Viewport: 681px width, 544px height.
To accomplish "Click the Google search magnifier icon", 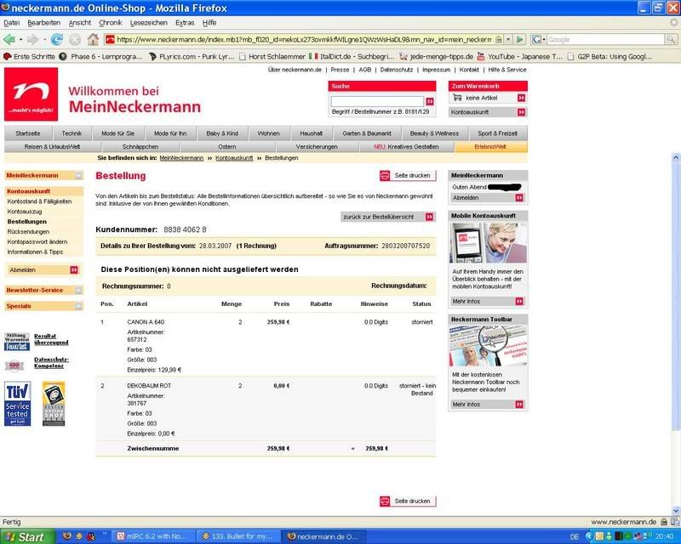I will (x=671, y=39).
